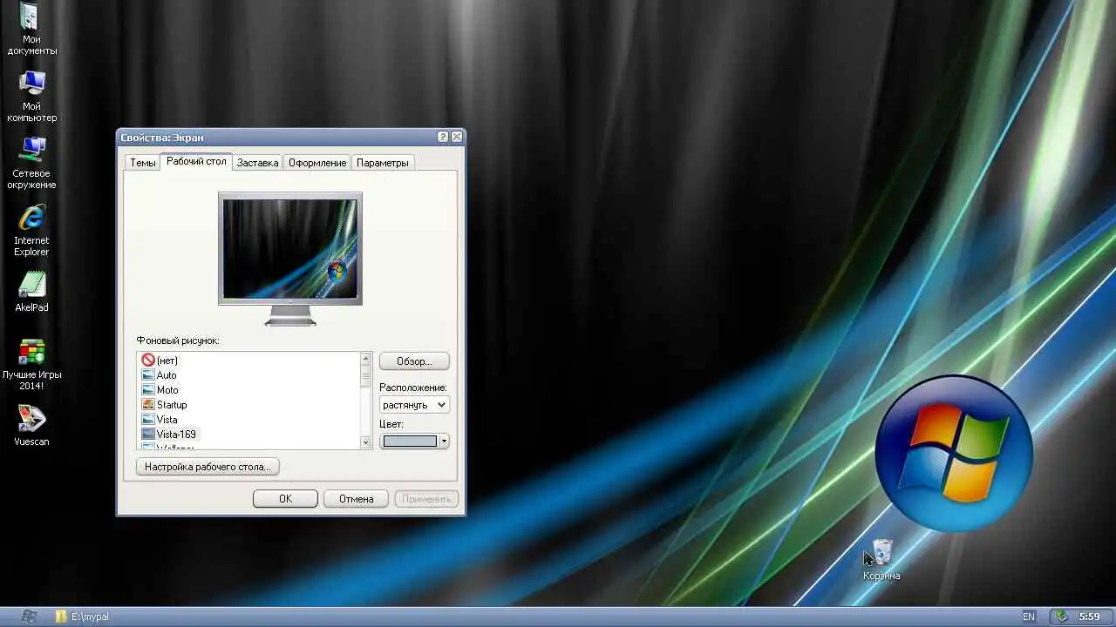Close the Свойства: Экран dialog
1116x627 pixels.
[x=457, y=137]
